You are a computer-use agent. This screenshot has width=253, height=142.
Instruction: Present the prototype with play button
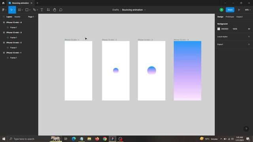[239, 10]
